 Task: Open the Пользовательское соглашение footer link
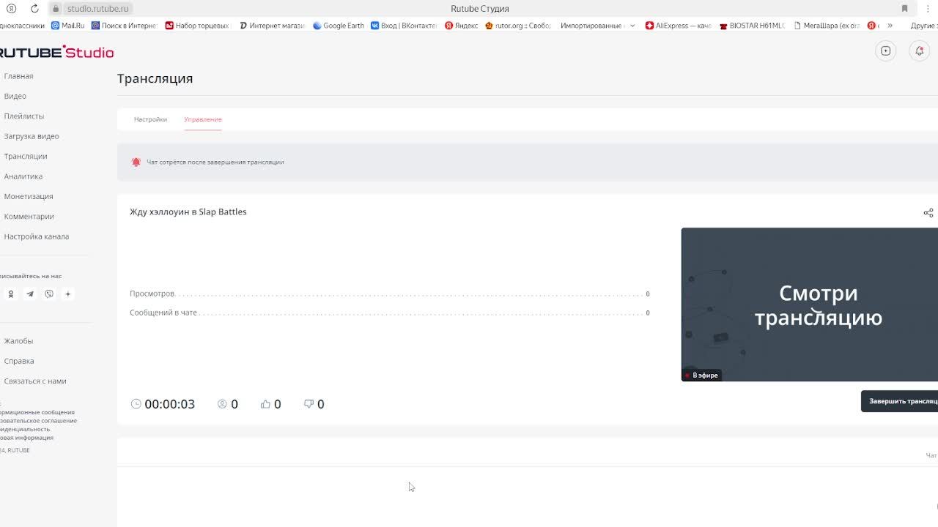tap(38, 421)
